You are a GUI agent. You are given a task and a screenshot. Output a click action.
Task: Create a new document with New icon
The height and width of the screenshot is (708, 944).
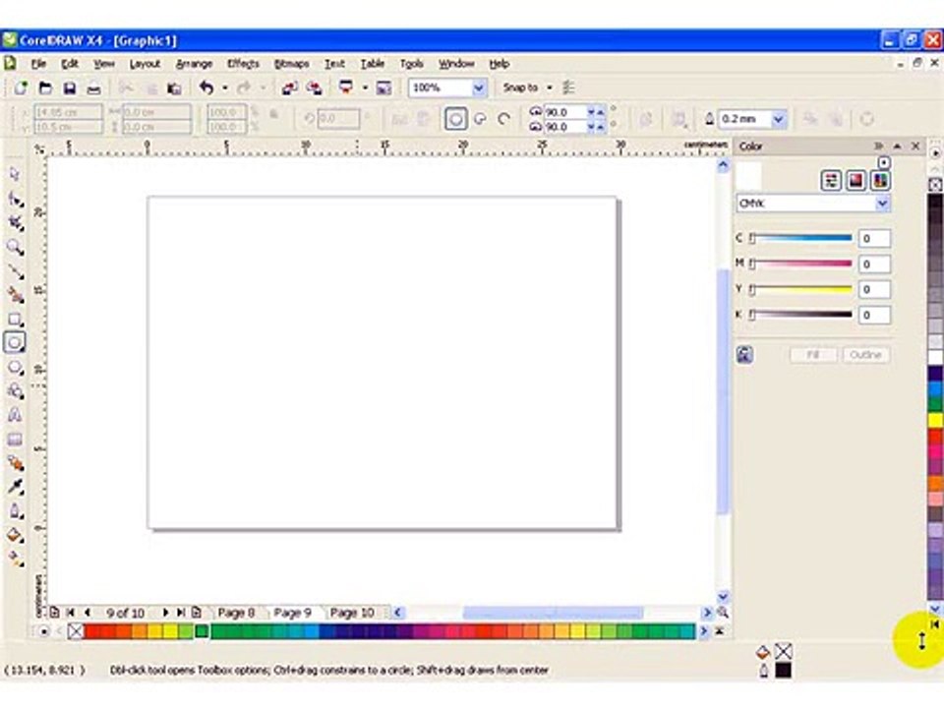(x=21, y=88)
